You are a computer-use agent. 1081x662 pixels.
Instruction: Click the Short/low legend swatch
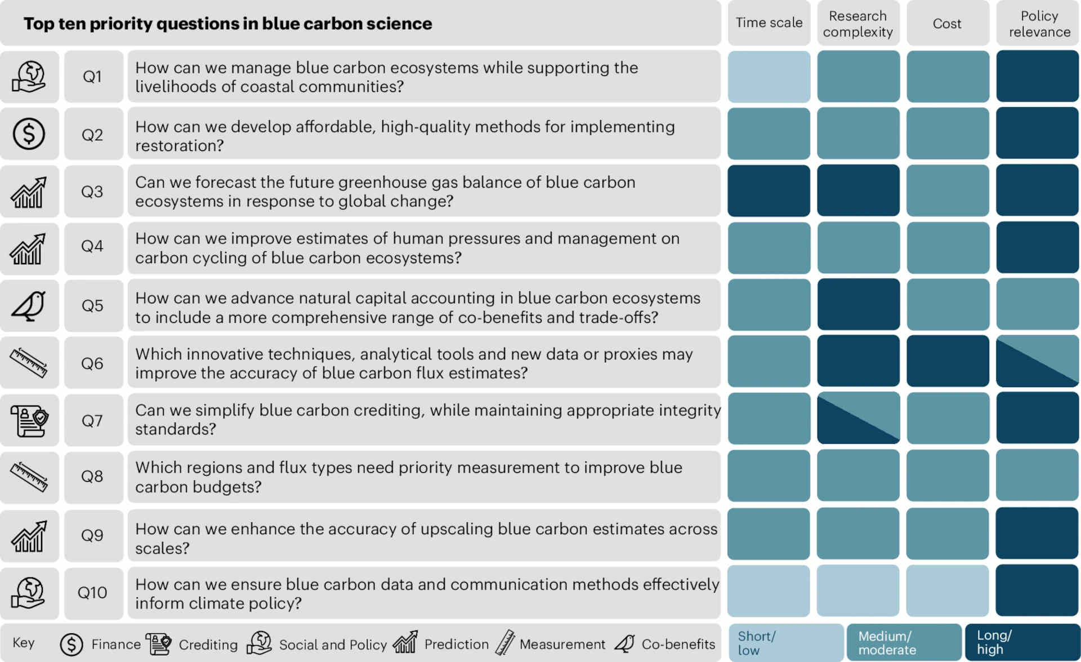pyautogui.click(x=786, y=642)
